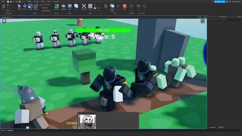Switch to the MODEL tab
Viewport: 242px width, 136px height.
36,2
